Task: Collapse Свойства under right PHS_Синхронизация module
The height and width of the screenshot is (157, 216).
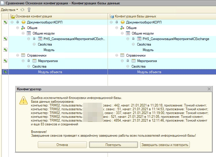Action: pos(133,44)
